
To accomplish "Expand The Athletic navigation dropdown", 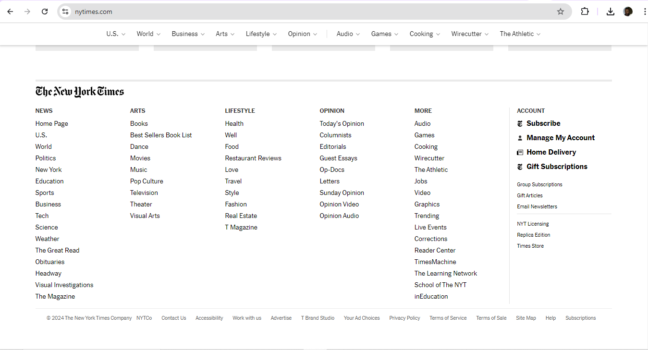I will tap(520, 34).
